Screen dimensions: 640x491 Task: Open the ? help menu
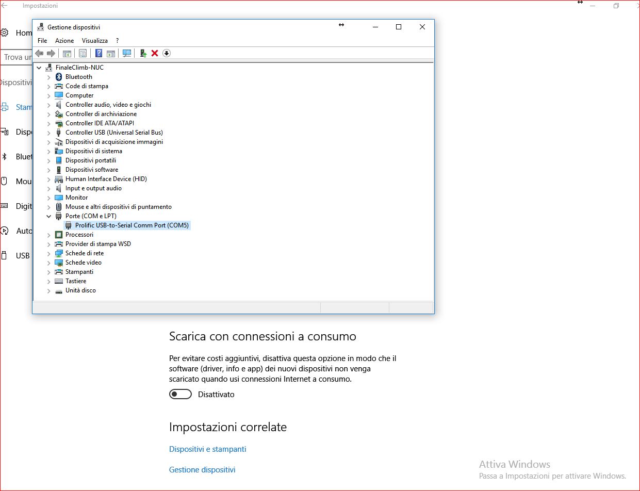(117, 41)
